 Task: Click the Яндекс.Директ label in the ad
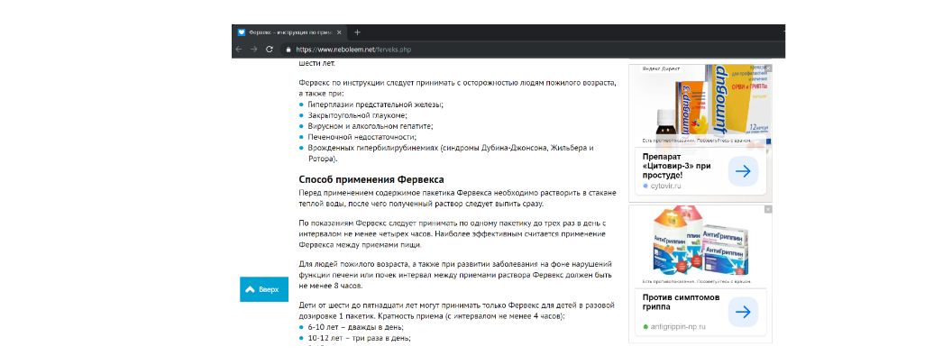[660, 69]
